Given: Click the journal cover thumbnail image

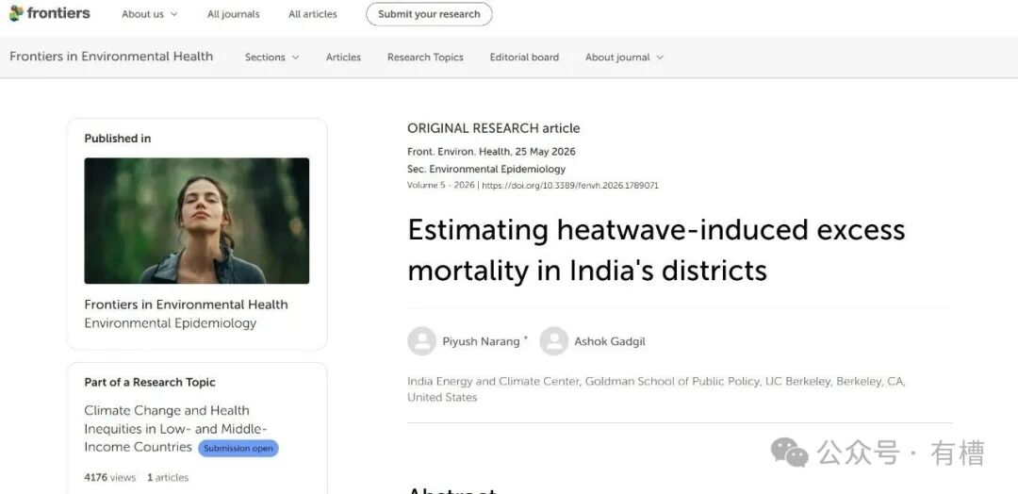Looking at the screenshot, I should coord(197,221).
